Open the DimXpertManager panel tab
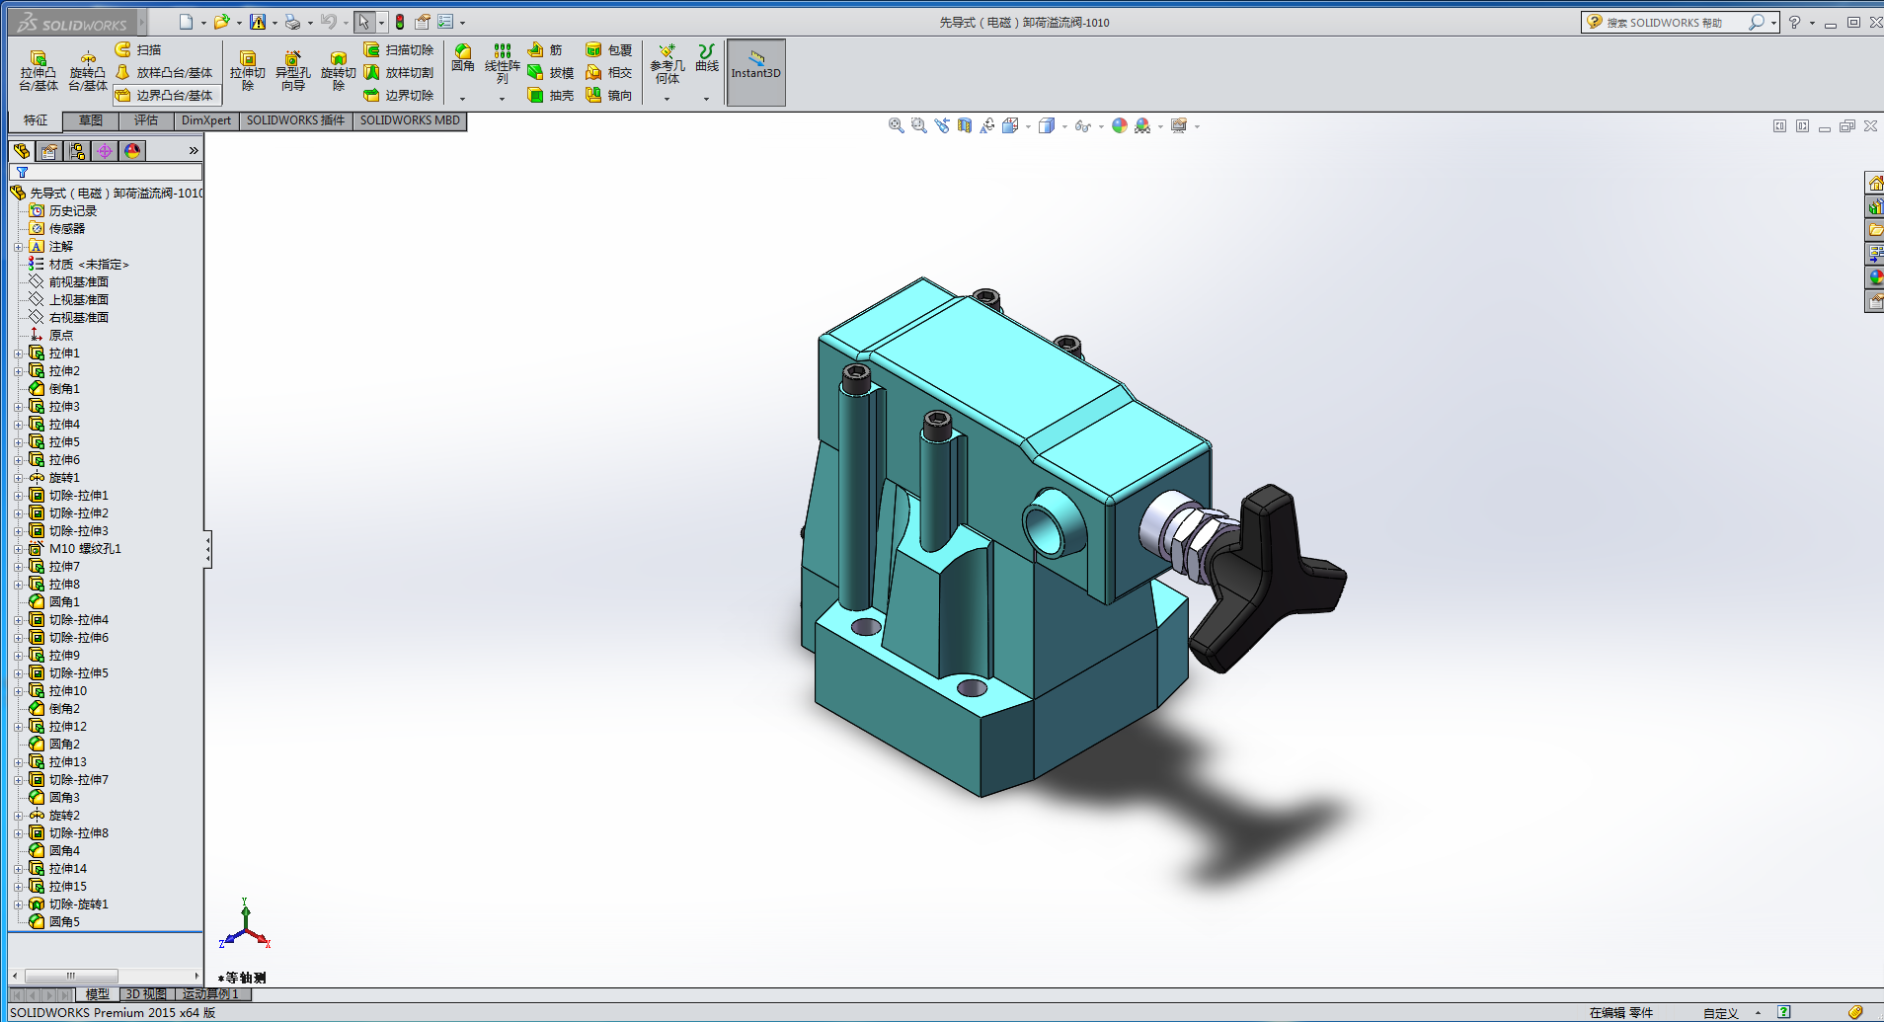The image size is (1884, 1022). point(105,150)
